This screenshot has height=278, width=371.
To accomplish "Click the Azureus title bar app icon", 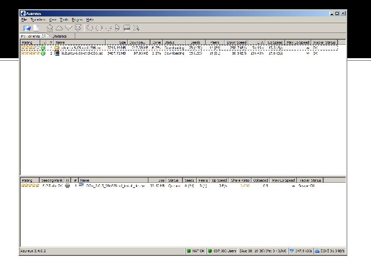I will (23, 13).
